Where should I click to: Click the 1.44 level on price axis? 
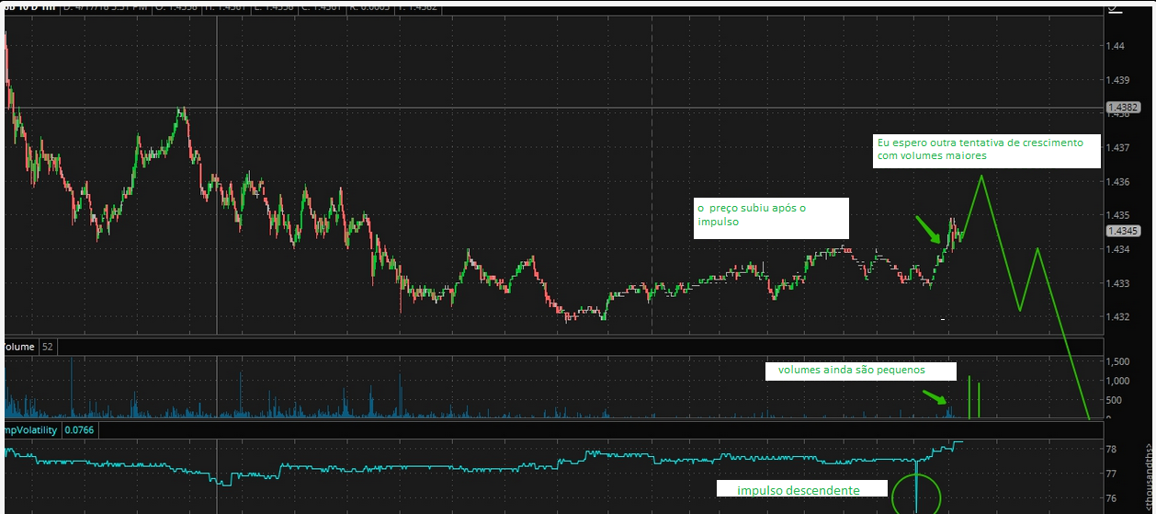click(x=1116, y=46)
